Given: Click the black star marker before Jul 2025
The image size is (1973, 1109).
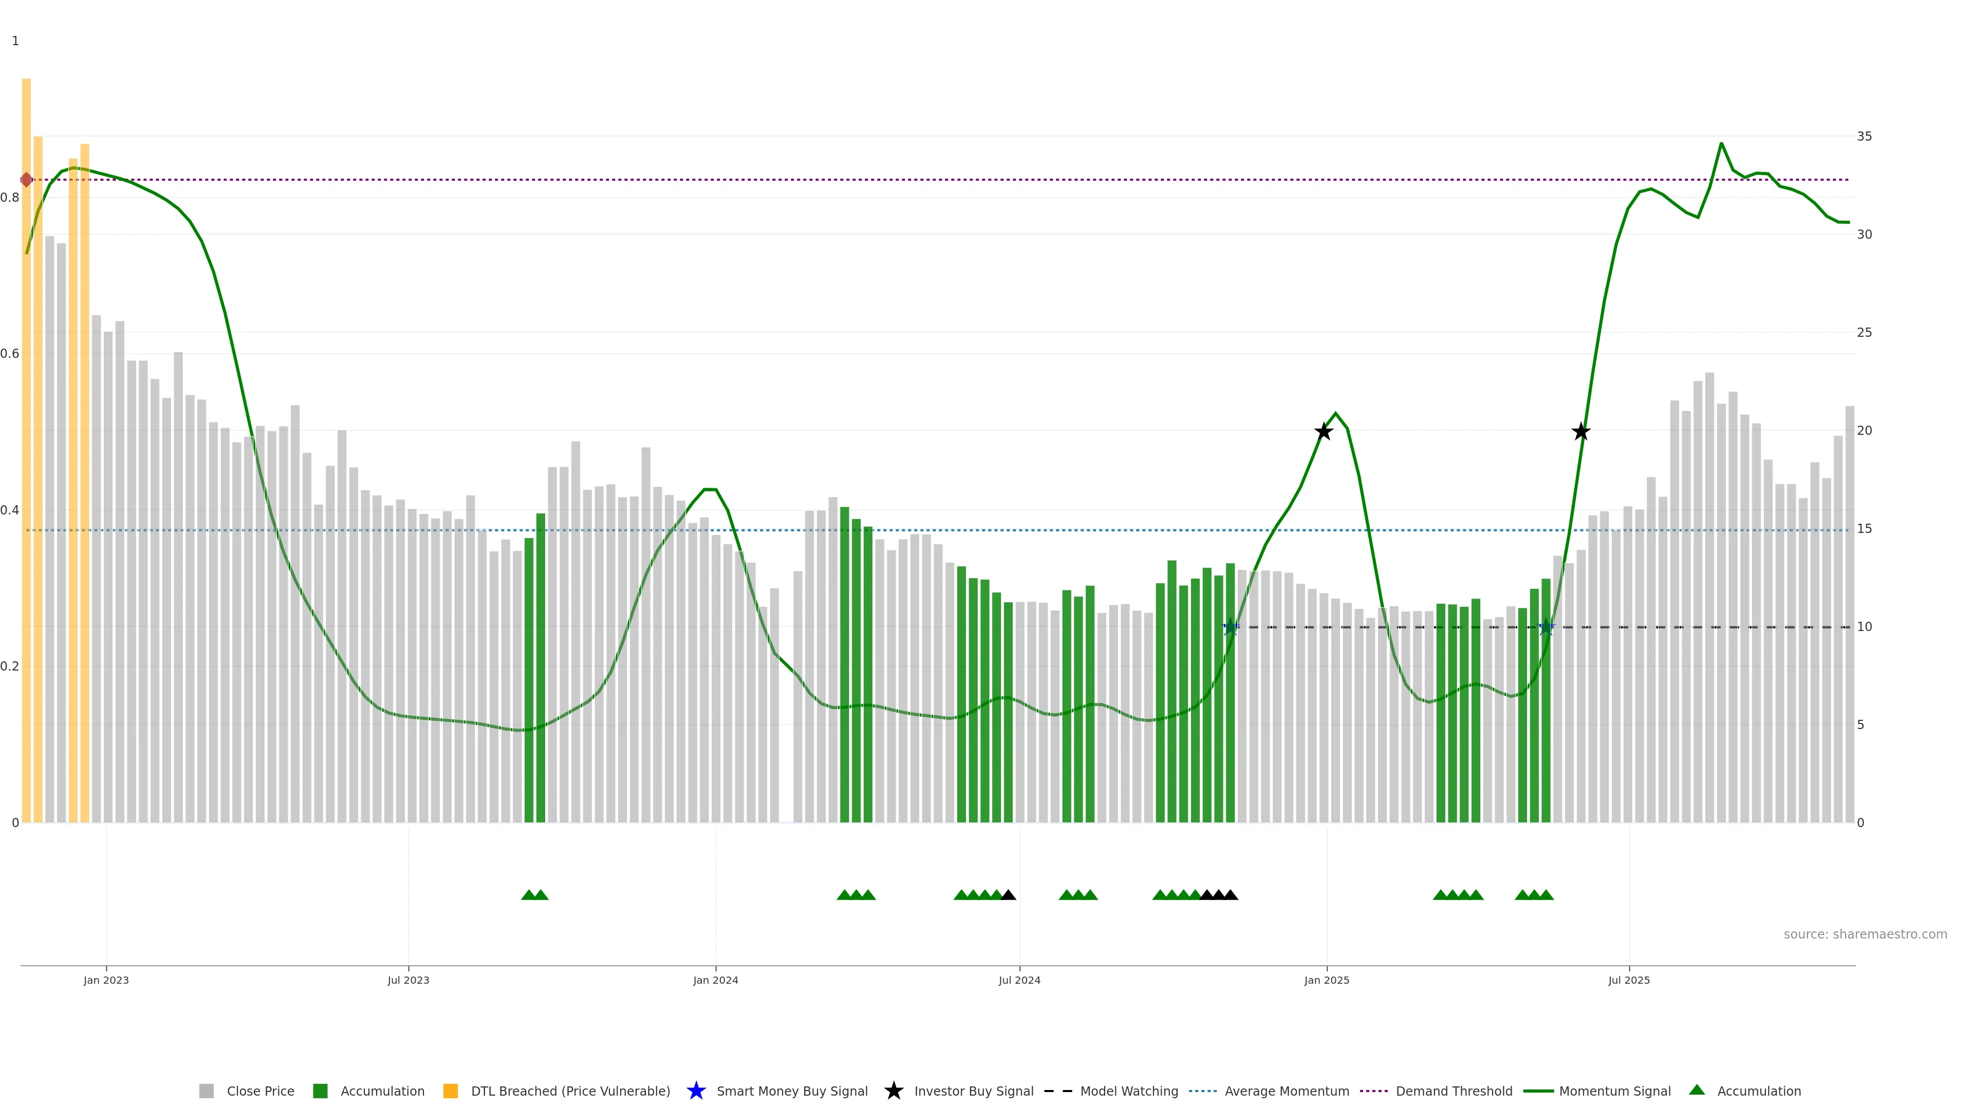Looking at the screenshot, I should coord(1581,432).
